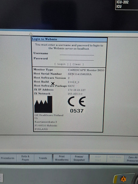Click the Host Software Version label
138x184 pixels.
pyautogui.click(x=50, y=78)
